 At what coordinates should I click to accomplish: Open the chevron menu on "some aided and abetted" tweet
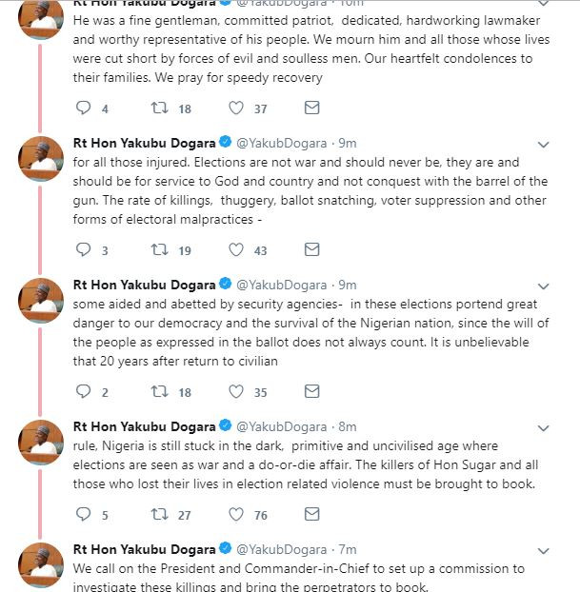tap(544, 286)
